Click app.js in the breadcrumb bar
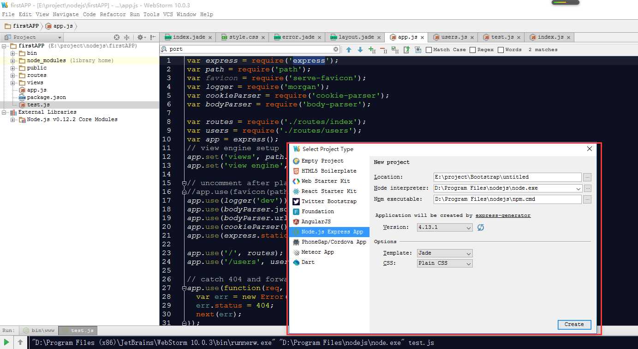The image size is (638, 349). tap(59, 26)
